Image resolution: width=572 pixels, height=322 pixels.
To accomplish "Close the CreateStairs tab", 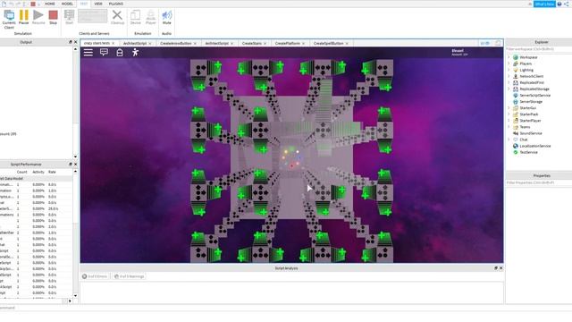I will pos(265,44).
